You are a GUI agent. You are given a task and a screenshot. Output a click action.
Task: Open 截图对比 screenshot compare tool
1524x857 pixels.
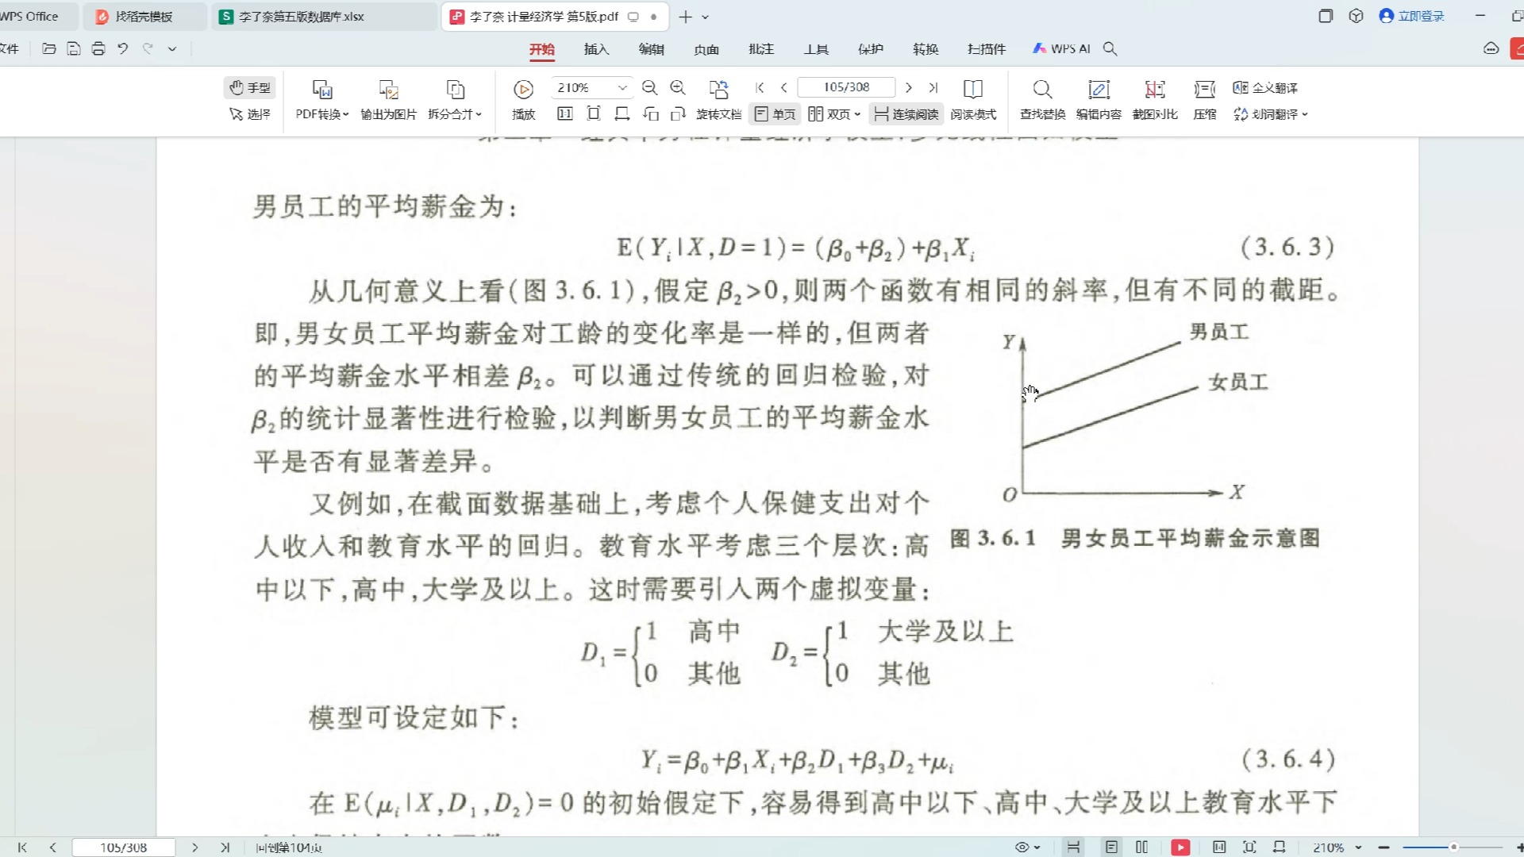click(x=1156, y=100)
